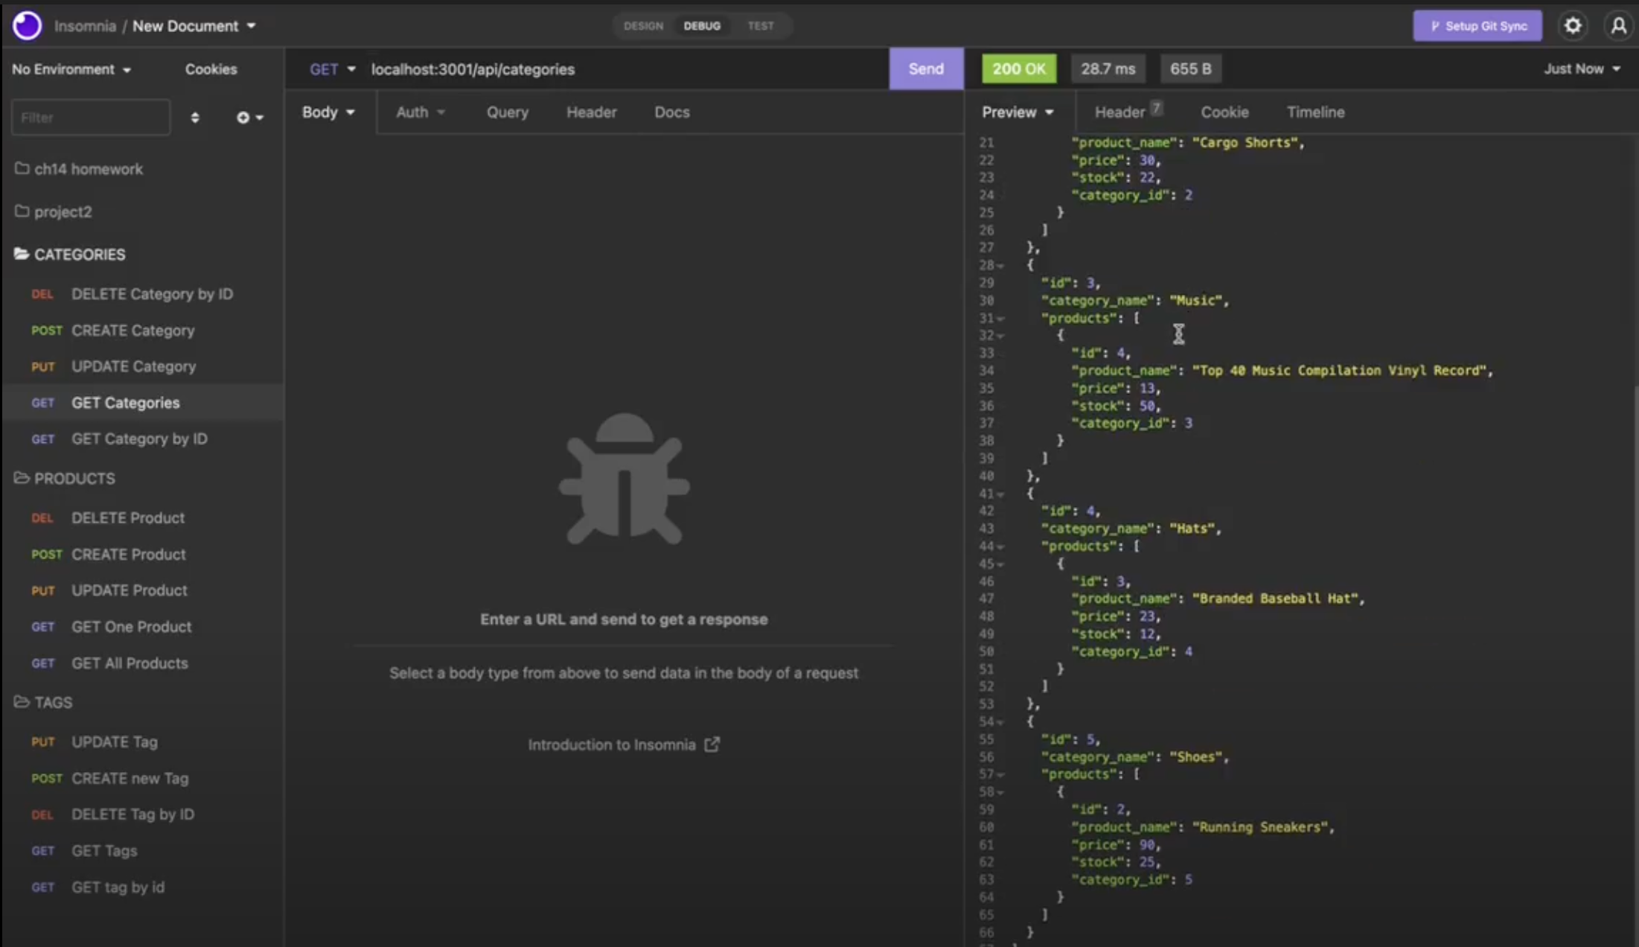The width and height of the screenshot is (1639, 947).
Task: Click the user account icon
Action: point(1618,26)
